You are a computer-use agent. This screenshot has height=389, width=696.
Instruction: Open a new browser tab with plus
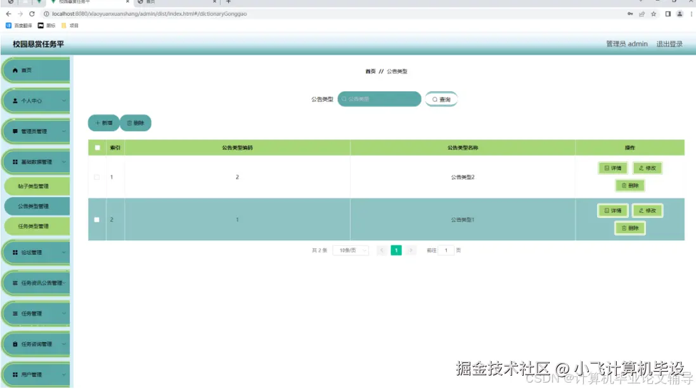pos(228,2)
